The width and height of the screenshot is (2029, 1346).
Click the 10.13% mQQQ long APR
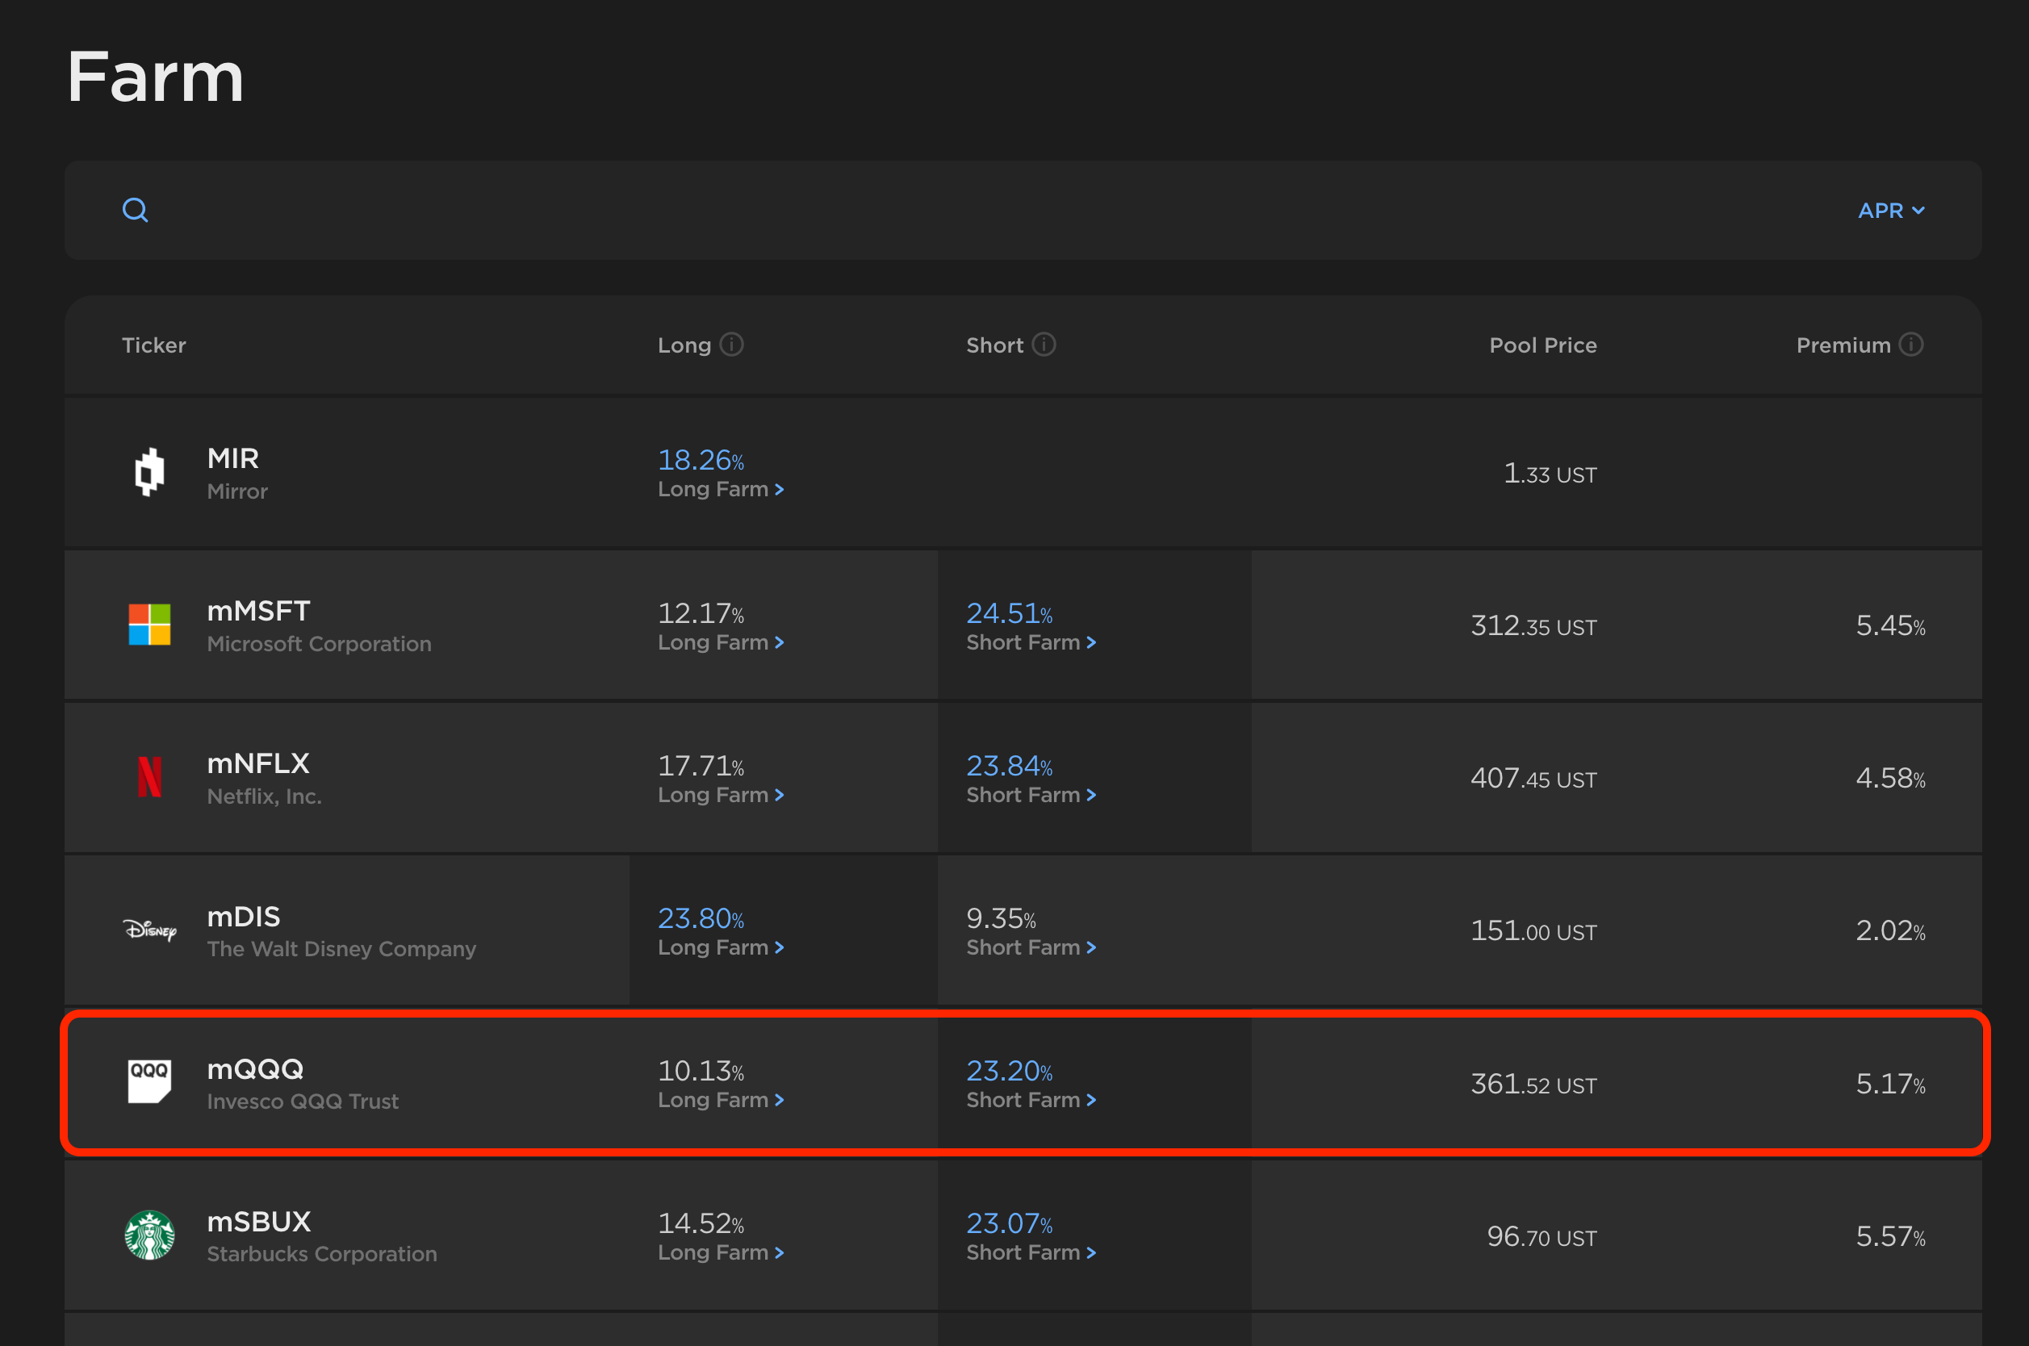coord(701,1071)
